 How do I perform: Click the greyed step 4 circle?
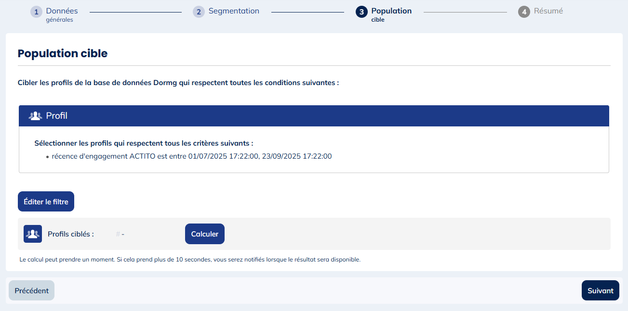(524, 12)
